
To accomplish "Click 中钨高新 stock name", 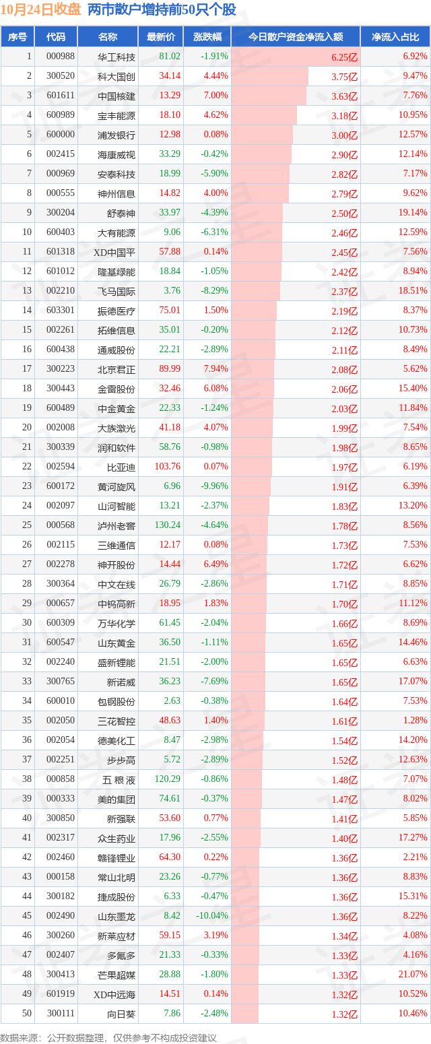I will coord(117,603).
